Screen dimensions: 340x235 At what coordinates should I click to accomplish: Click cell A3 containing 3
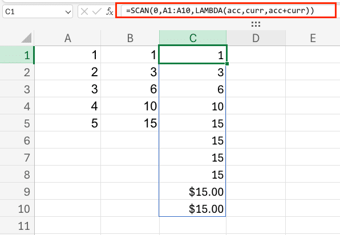pos(68,89)
